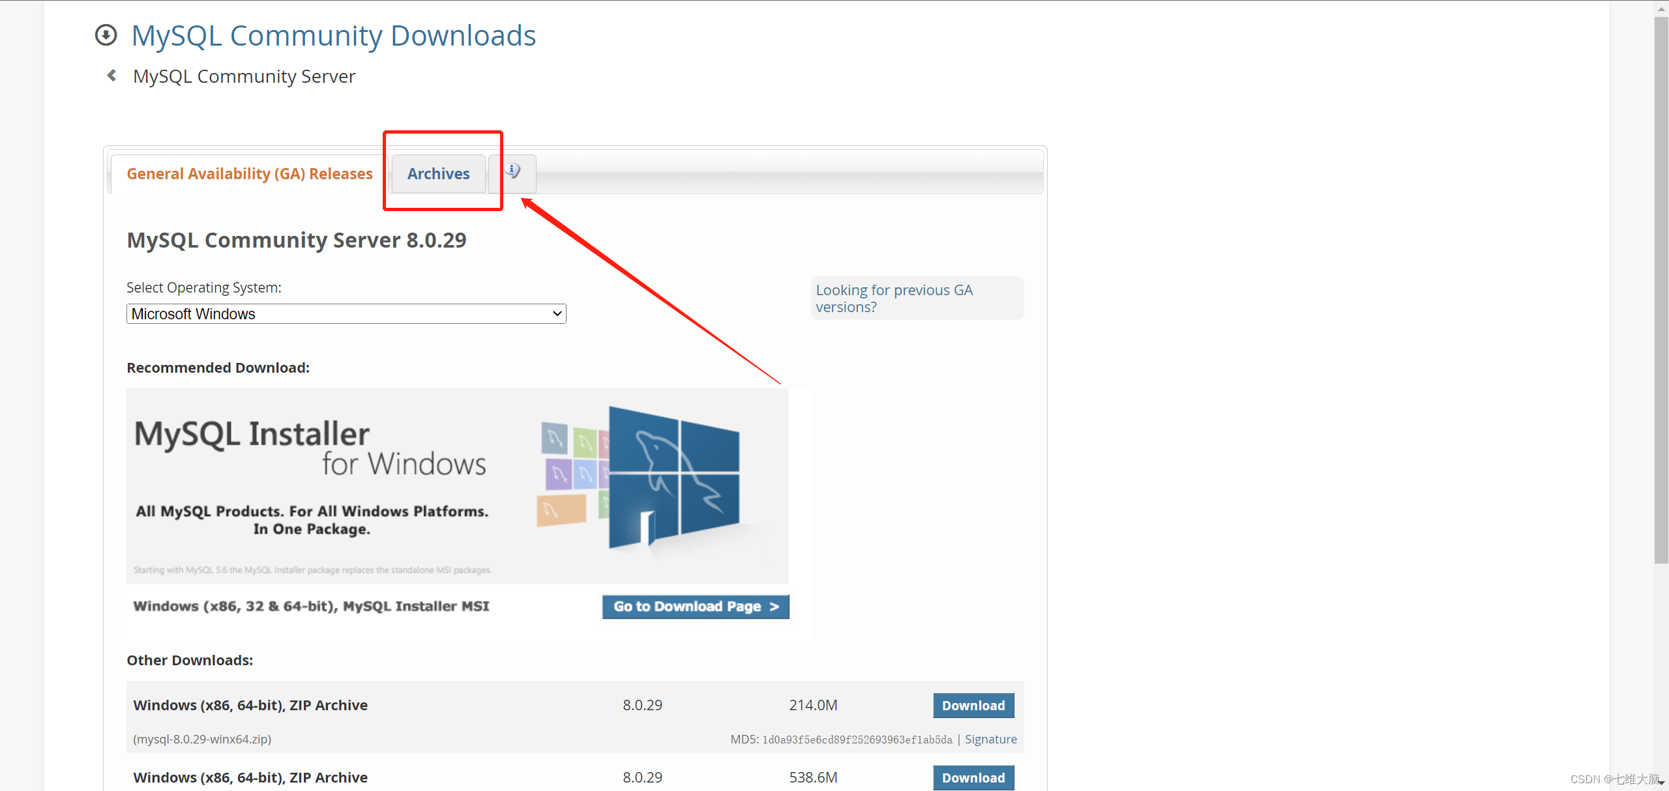Click scrollbar up arrow at top right

click(1661, 8)
